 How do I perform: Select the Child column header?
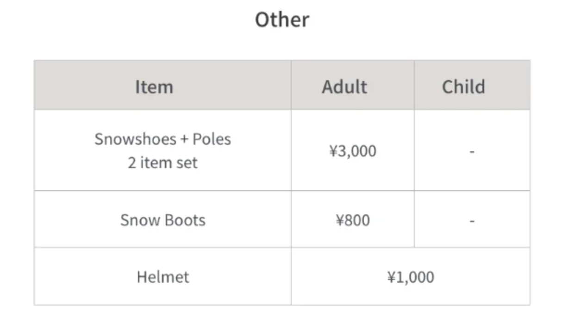tap(463, 87)
